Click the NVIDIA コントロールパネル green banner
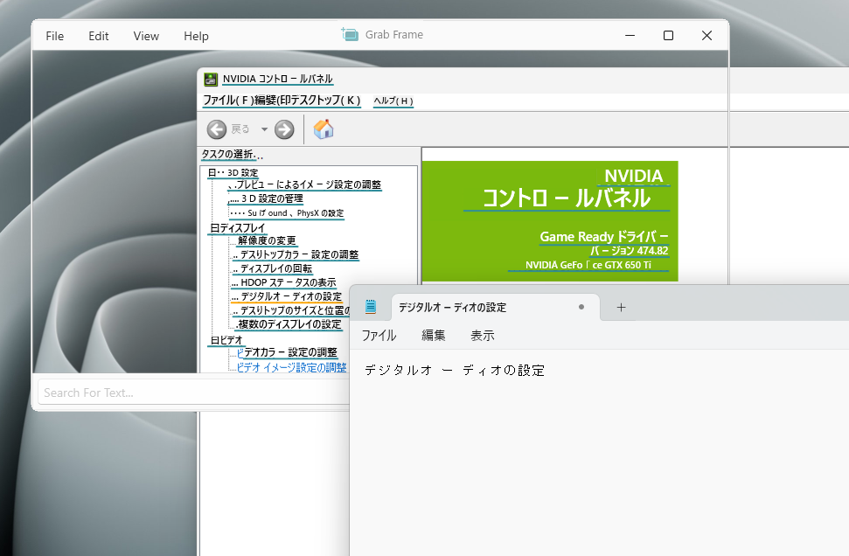Screen dimensions: 849x556 pyautogui.click(x=550, y=221)
